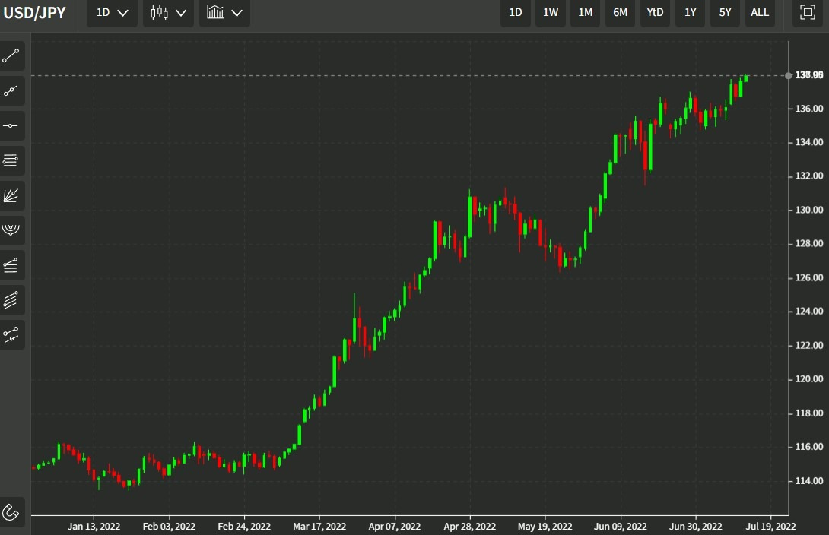The image size is (829, 535).
Task: Switch to the 6M time range
Action: pos(620,13)
